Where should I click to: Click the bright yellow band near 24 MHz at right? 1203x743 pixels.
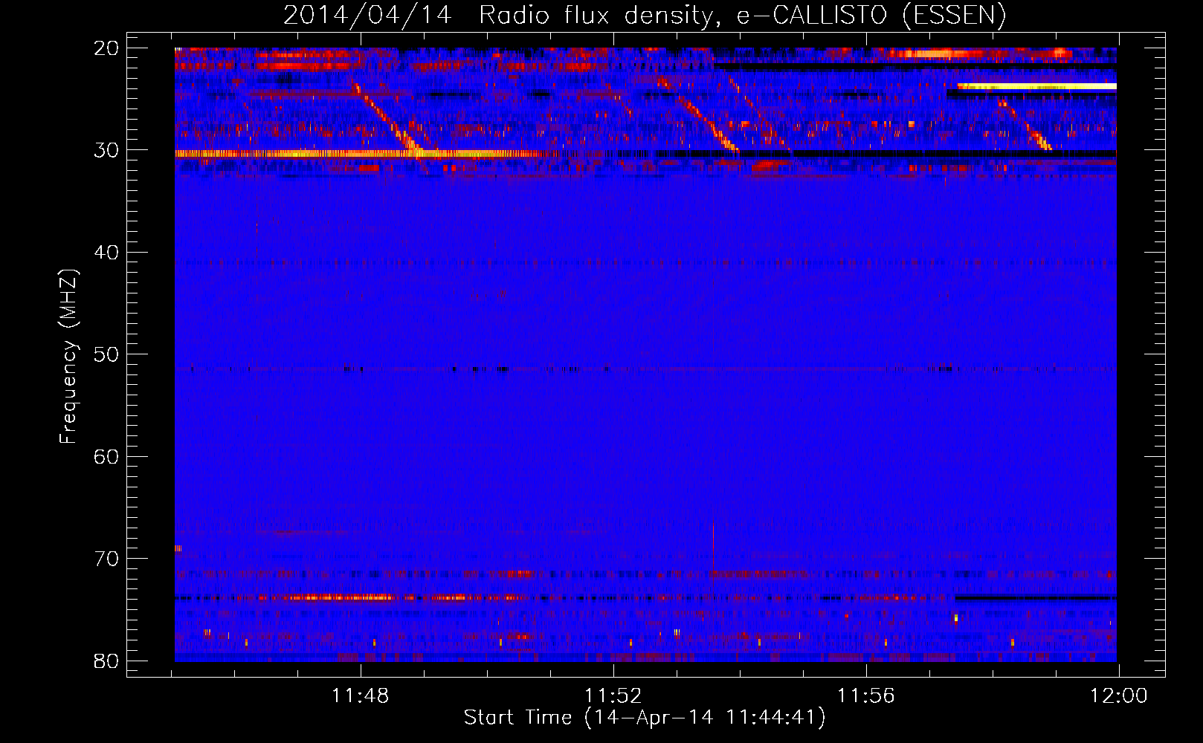point(1037,87)
